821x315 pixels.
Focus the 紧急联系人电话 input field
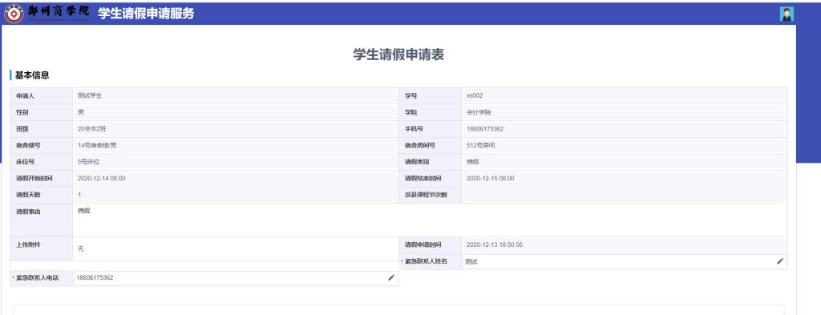tap(236, 278)
